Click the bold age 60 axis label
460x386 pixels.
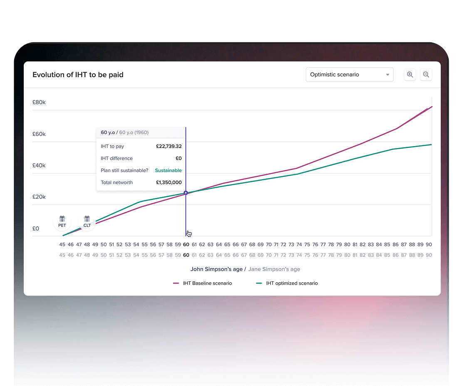[x=186, y=245]
